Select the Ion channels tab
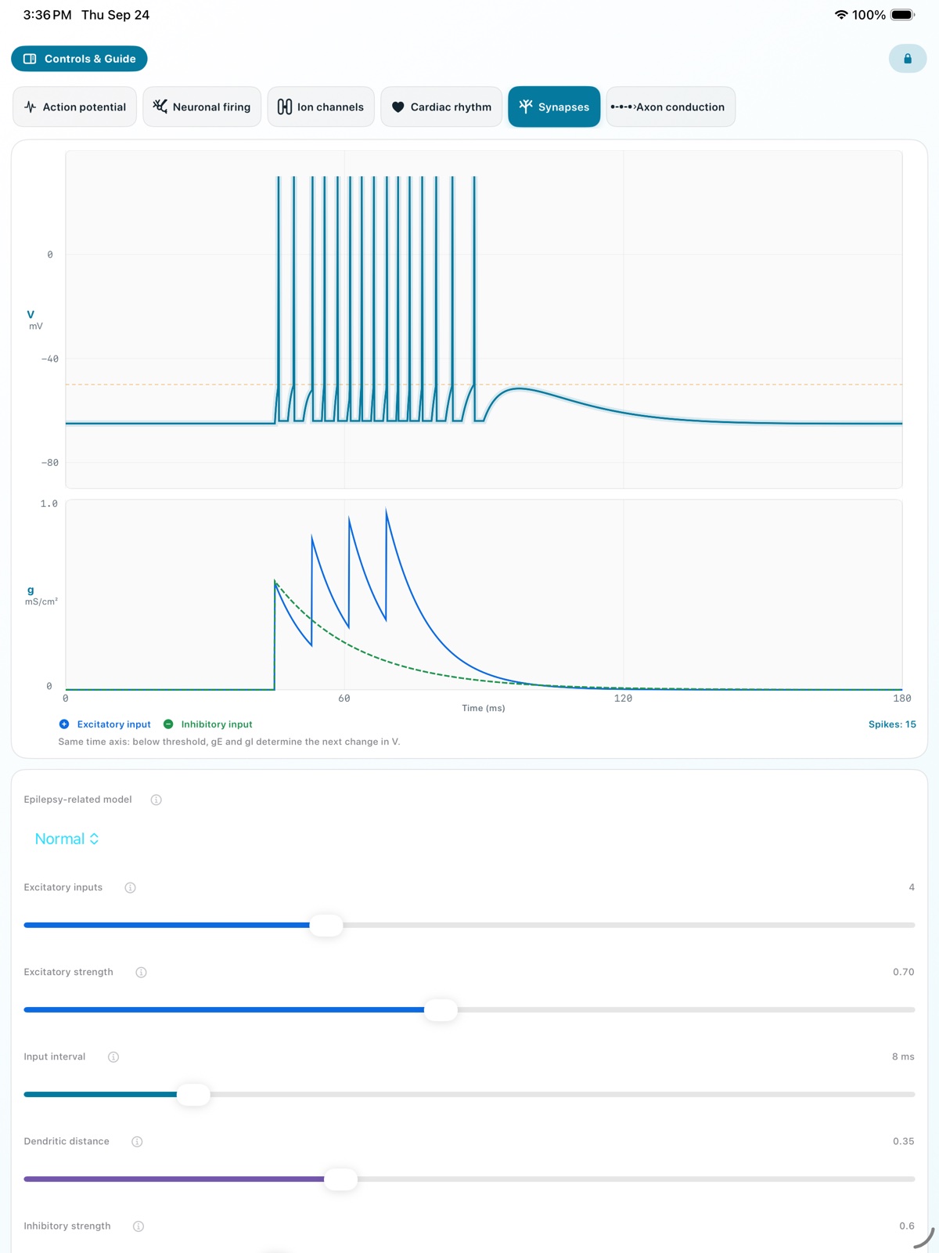Screen dimensions: 939x1253 click(x=321, y=107)
